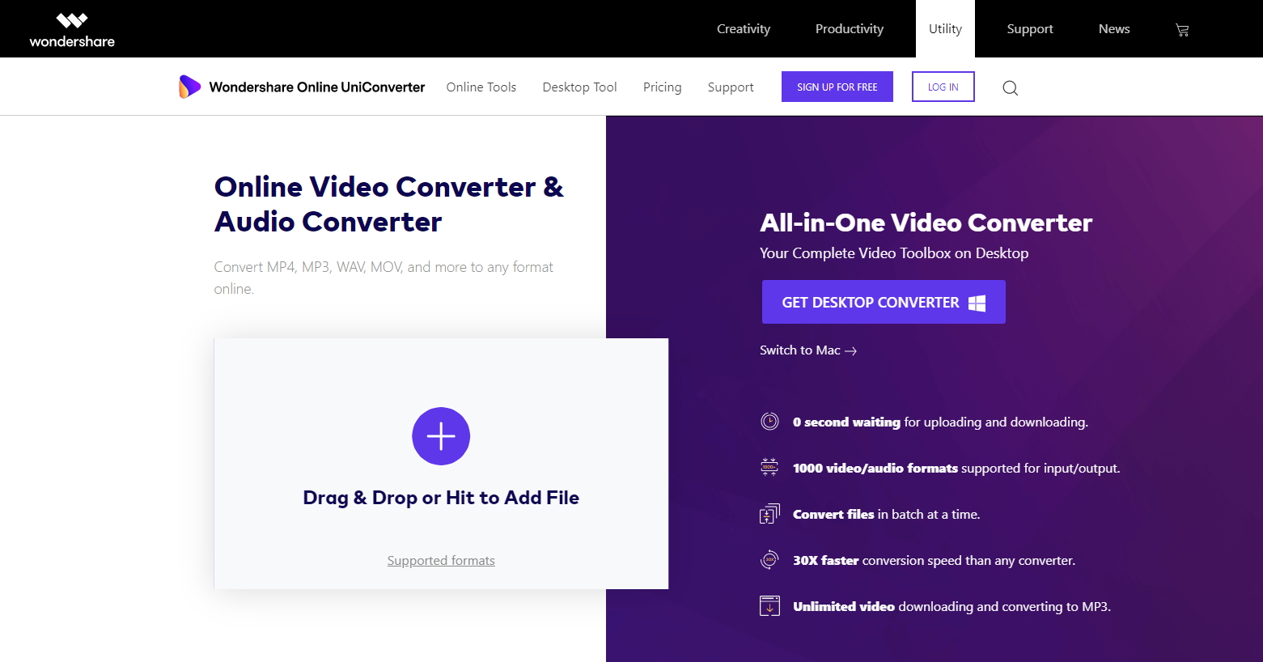Viewport: 1263px width, 662px height.
Task: Click the '0 second waiting' text
Action: (846, 422)
